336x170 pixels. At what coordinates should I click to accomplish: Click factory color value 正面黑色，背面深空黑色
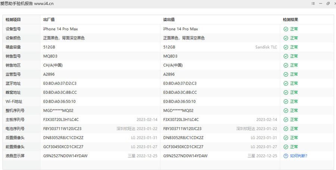coord(64,38)
